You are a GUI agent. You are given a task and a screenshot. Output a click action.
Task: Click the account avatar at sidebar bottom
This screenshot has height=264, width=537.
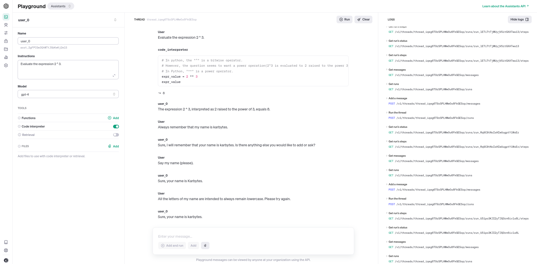(6, 260)
